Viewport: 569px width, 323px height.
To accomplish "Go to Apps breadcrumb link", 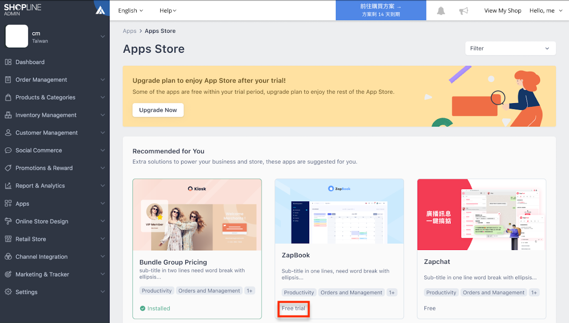I will (x=129, y=31).
